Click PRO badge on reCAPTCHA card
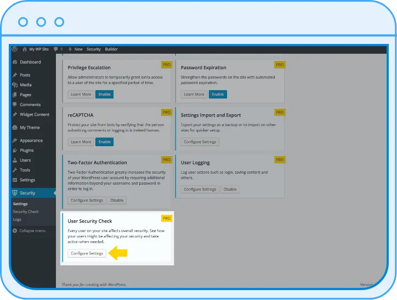The width and height of the screenshot is (397, 300). click(167, 112)
